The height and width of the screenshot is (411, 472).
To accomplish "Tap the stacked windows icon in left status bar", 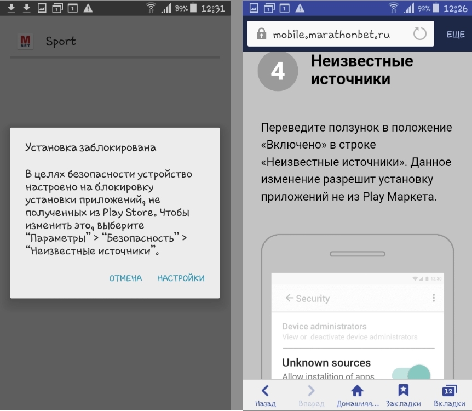I will (57, 8).
